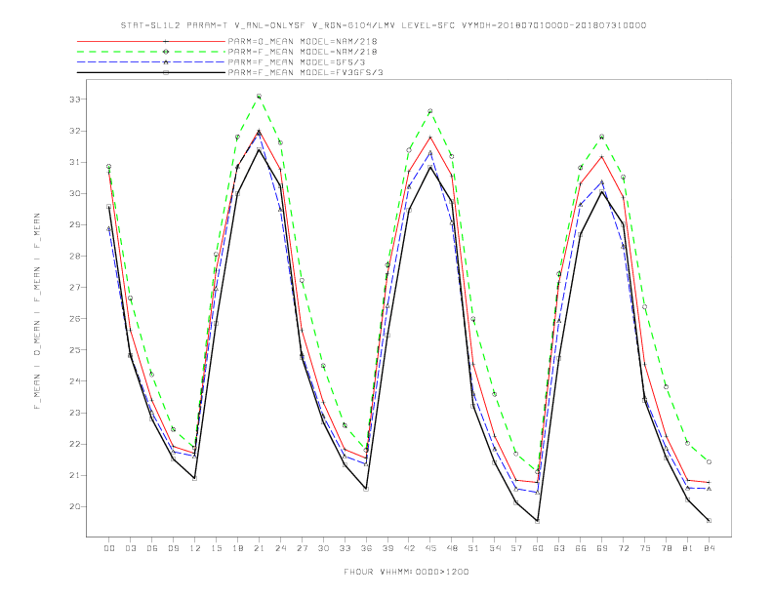Click y-axis tick value 27
Viewport: 773px width, 597px height.
(74, 288)
